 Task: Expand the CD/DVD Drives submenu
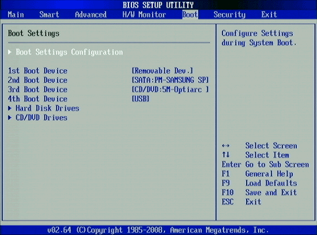(x=41, y=118)
